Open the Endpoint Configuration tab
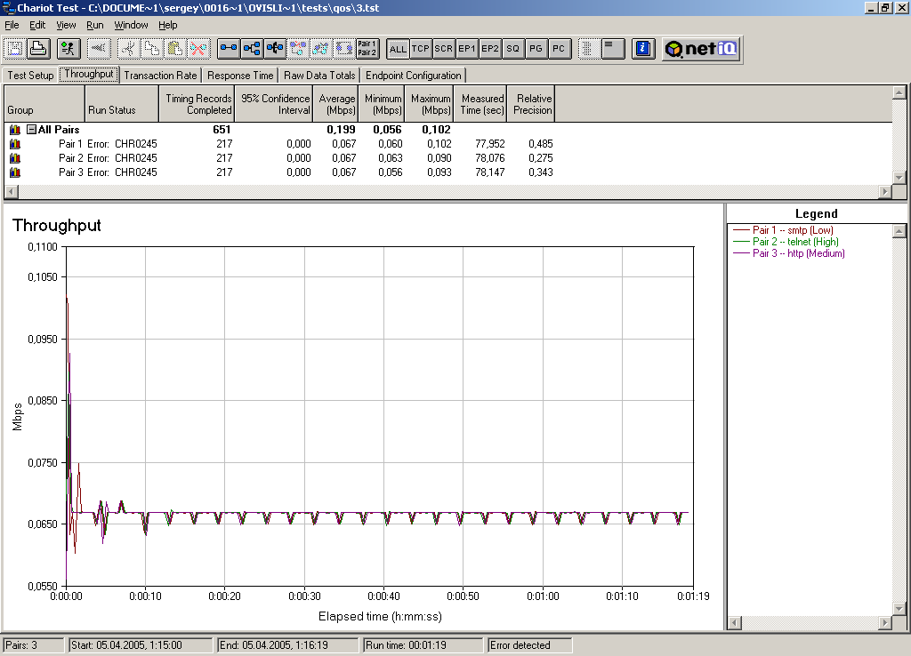911x656 pixels. click(x=413, y=76)
